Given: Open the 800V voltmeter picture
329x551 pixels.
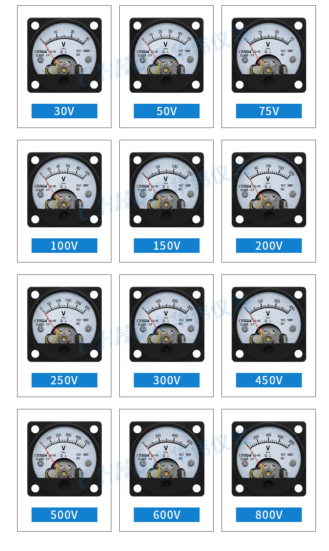Looking at the screenshot, I should tap(269, 459).
